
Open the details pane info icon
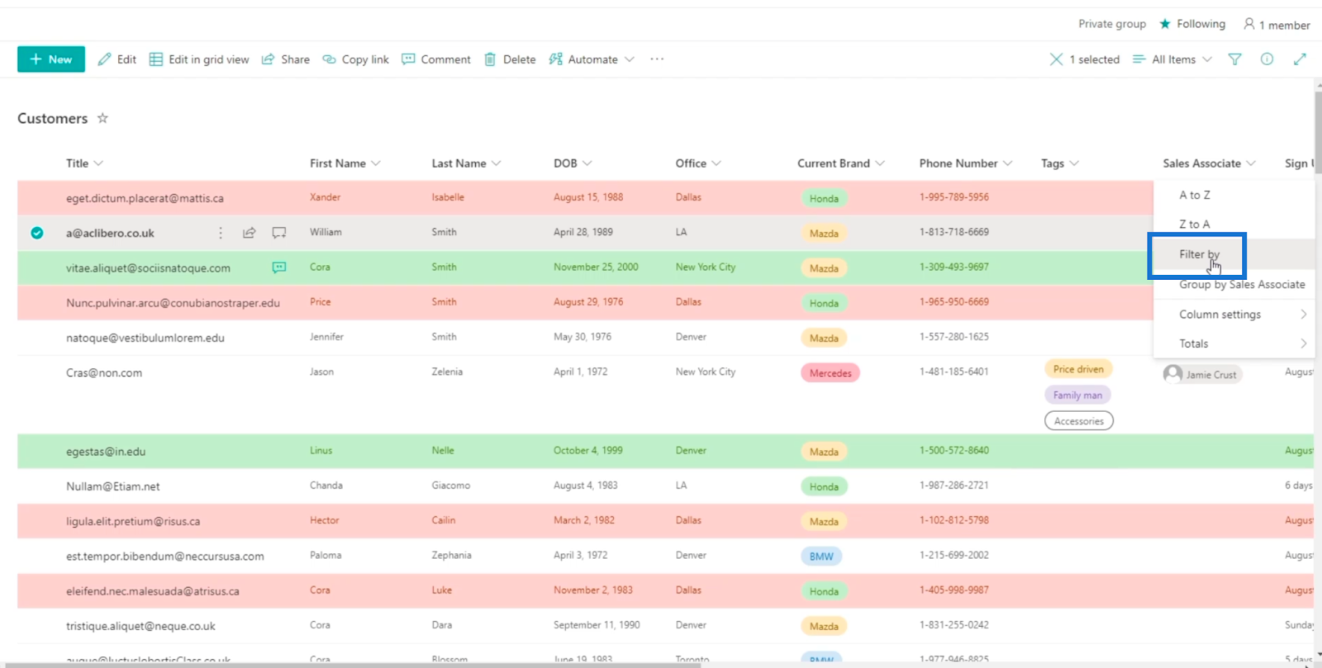click(x=1267, y=59)
